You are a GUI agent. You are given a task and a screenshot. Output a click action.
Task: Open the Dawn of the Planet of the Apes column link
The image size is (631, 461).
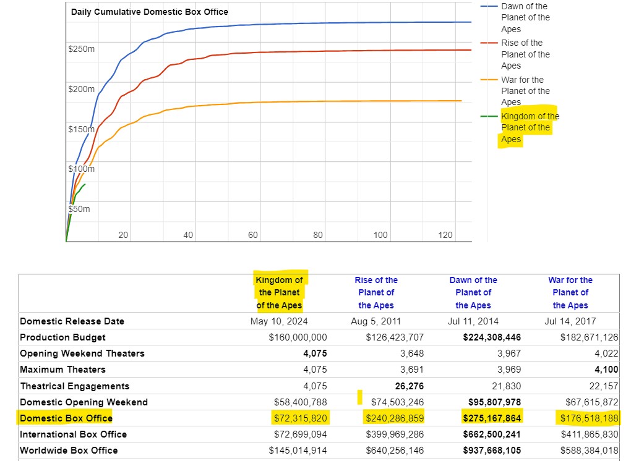pos(473,293)
